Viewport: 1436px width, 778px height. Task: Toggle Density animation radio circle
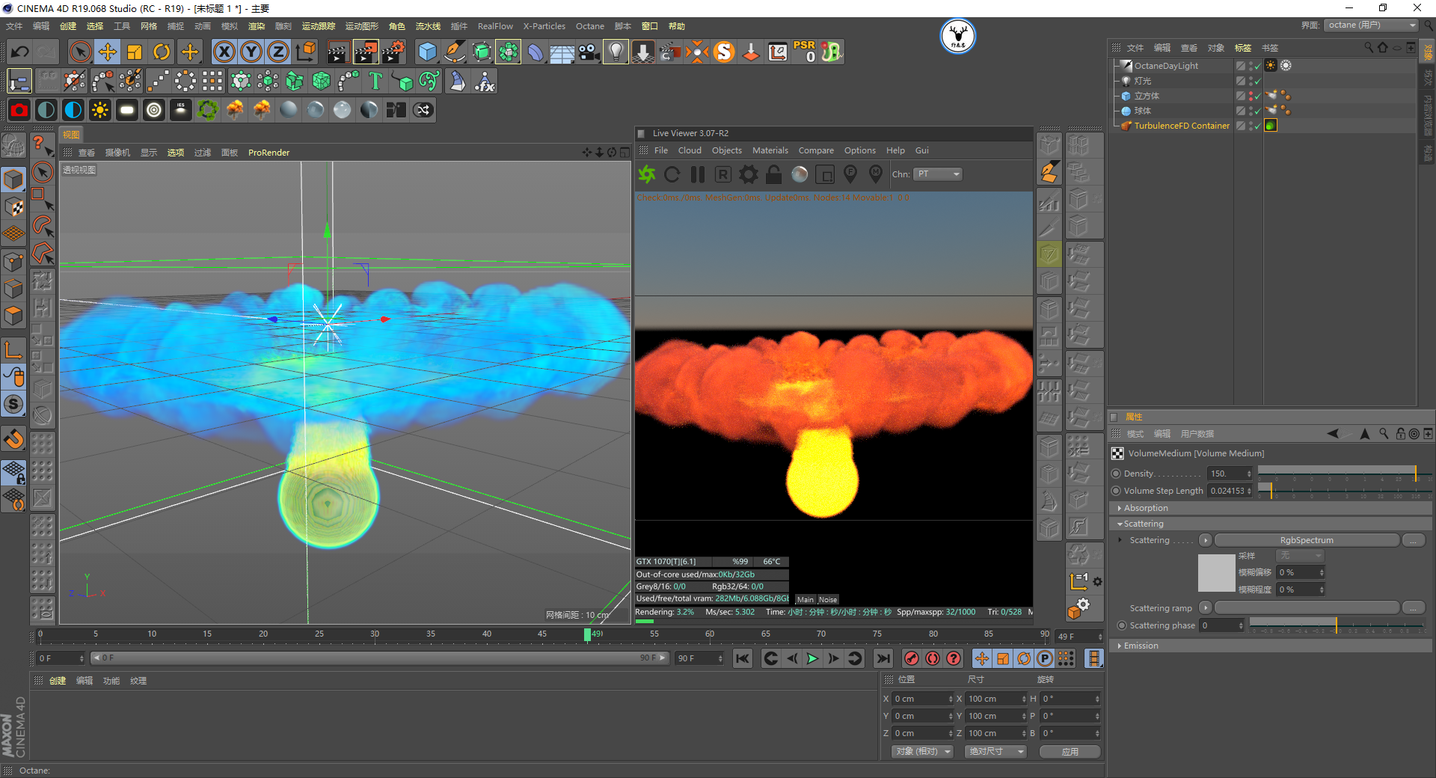click(x=1117, y=474)
